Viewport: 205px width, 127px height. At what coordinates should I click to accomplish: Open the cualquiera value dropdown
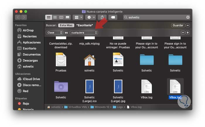coord(84,33)
